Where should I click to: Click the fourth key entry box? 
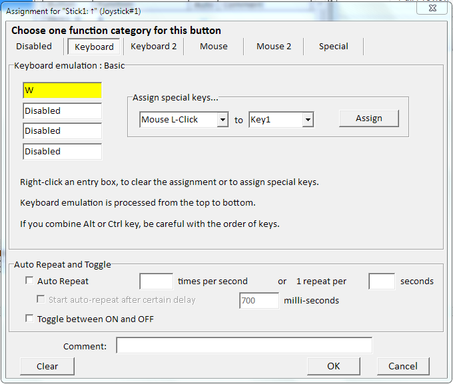[62, 151]
